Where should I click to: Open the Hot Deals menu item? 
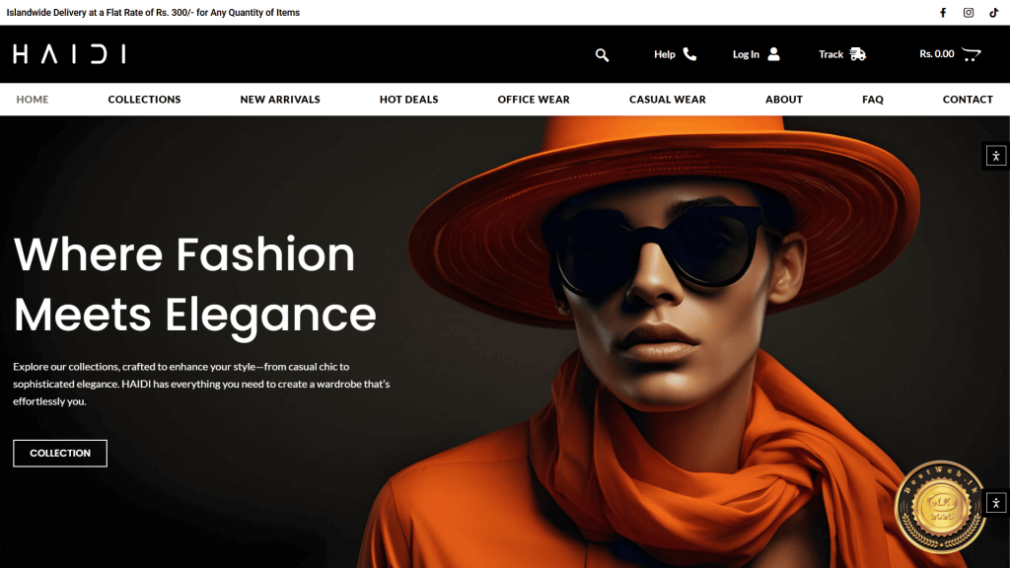408,100
